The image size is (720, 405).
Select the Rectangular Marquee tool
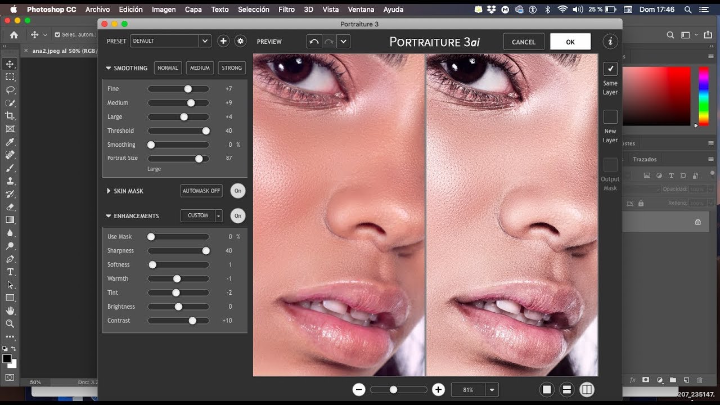pos(10,76)
